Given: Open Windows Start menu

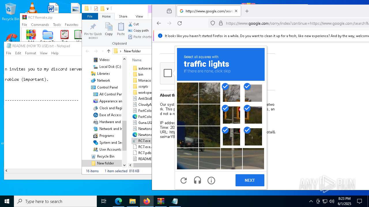Looking at the screenshot, I should coord(7,201).
